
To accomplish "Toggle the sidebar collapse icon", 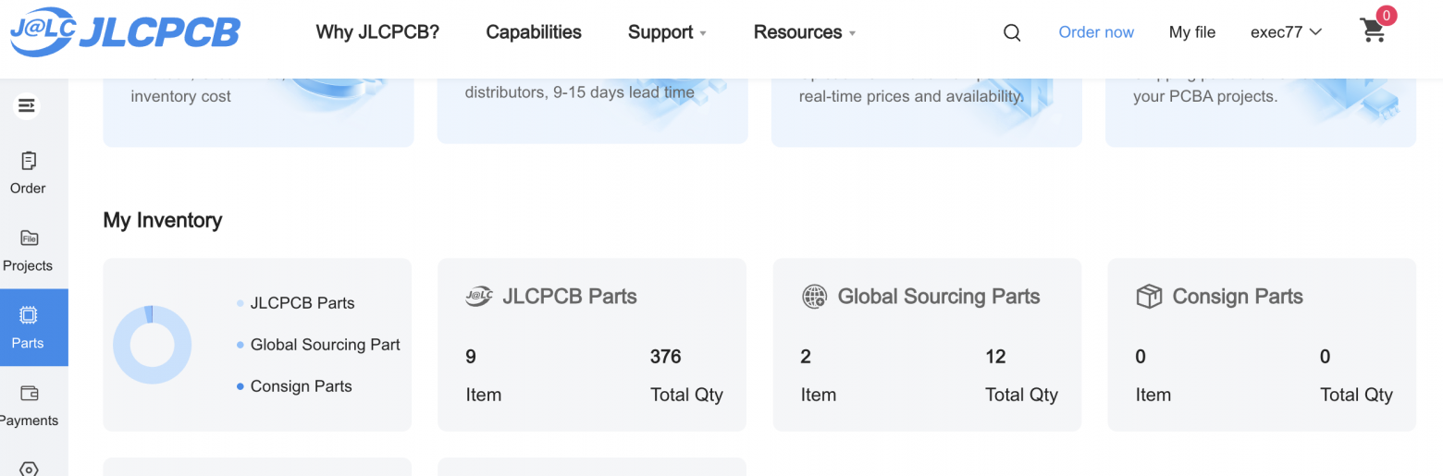I will point(27,106).
